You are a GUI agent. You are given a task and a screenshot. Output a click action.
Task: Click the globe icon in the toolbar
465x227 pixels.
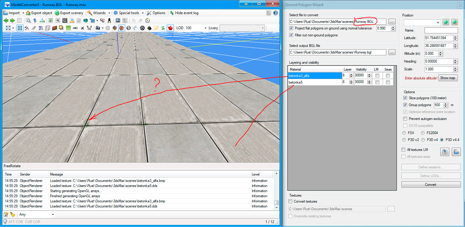86,20
